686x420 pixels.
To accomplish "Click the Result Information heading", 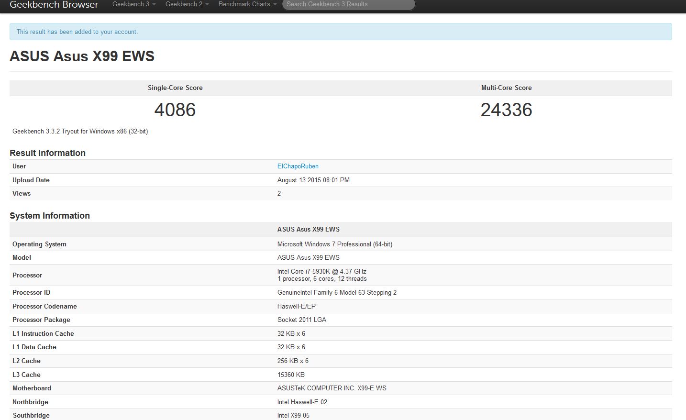I will pyautogui.click(x=48, y=153).
